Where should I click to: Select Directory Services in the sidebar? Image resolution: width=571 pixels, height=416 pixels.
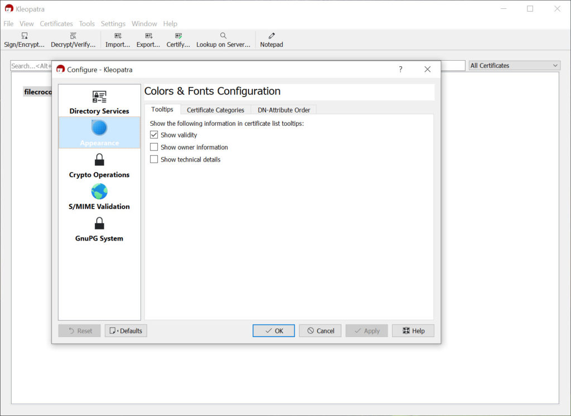tap(99, 102)
